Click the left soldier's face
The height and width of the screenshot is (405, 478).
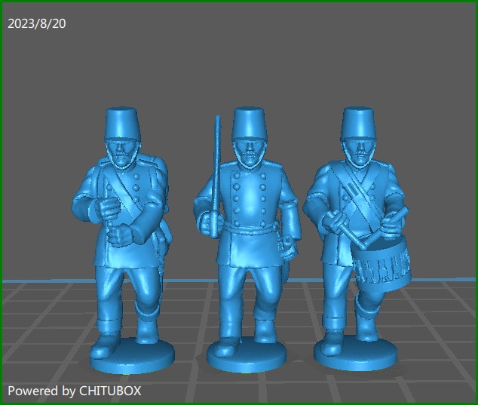coord(122,154)
